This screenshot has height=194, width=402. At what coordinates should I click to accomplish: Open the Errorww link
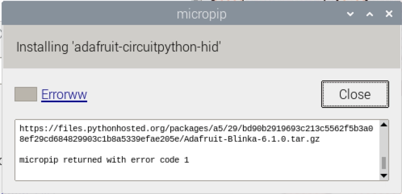click(64, 95)
